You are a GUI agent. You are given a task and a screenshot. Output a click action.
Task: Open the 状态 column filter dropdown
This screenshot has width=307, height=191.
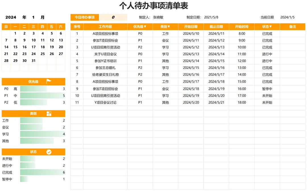point(271,27)
